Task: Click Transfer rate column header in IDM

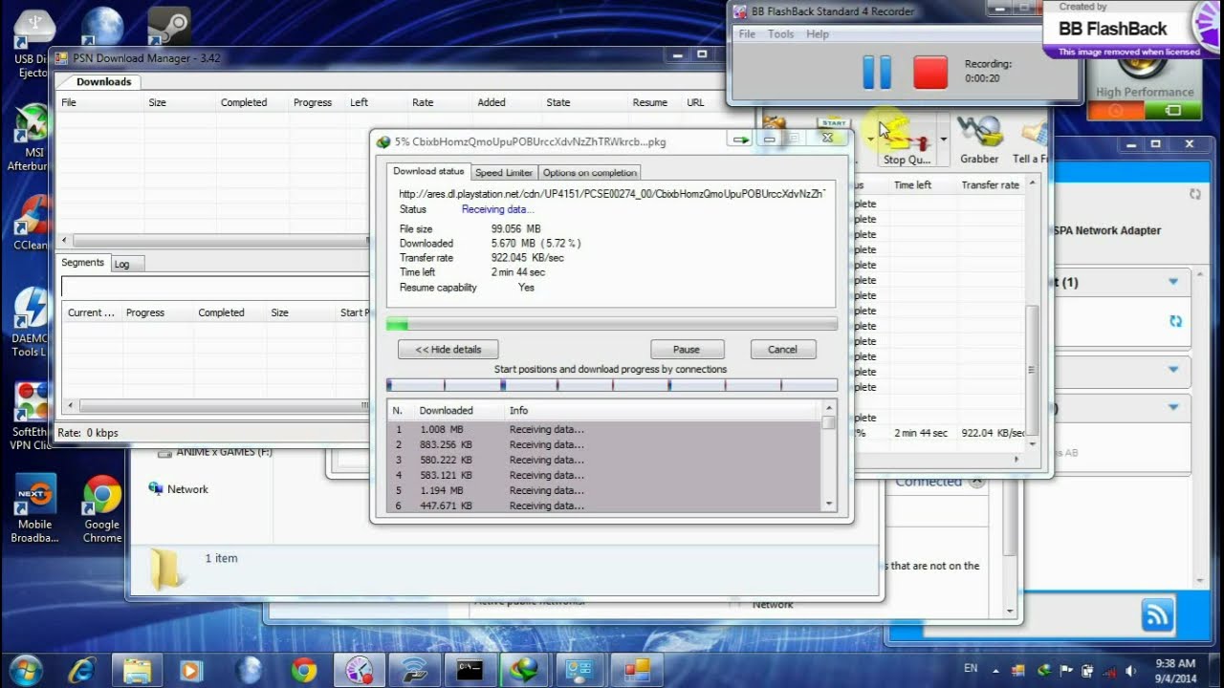Action: pos(990,185)
